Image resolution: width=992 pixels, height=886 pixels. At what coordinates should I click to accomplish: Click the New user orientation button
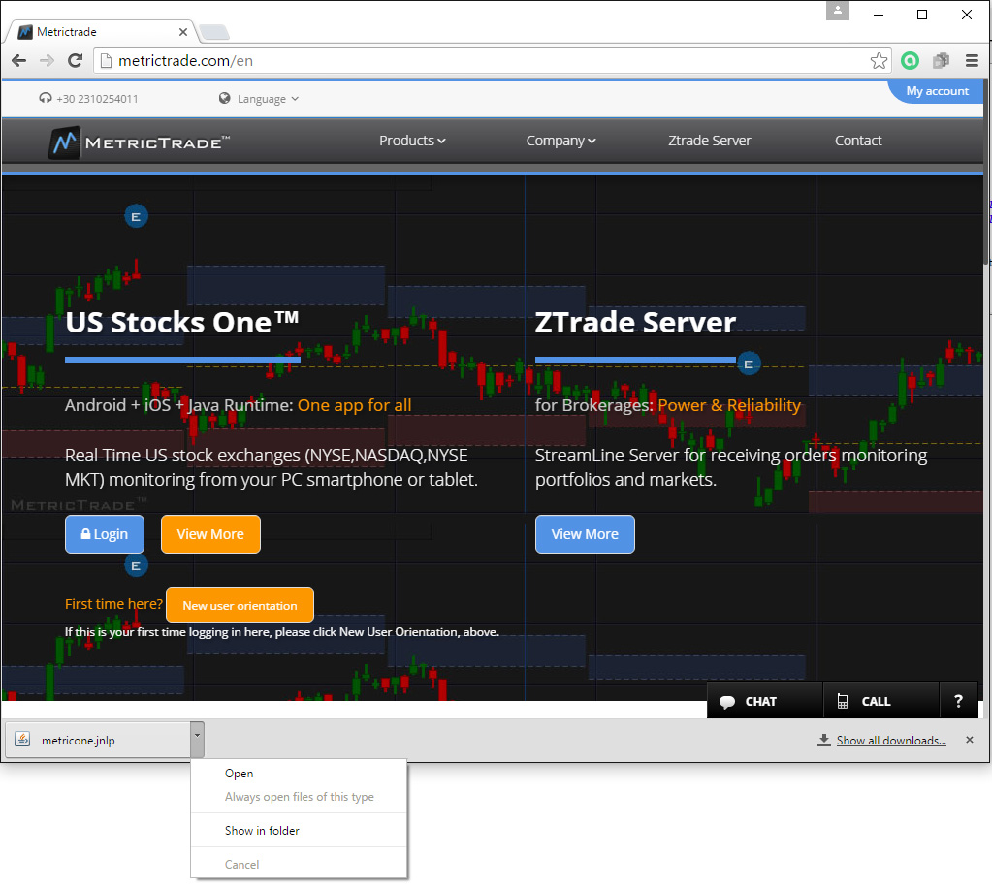[x=240, y=605]
